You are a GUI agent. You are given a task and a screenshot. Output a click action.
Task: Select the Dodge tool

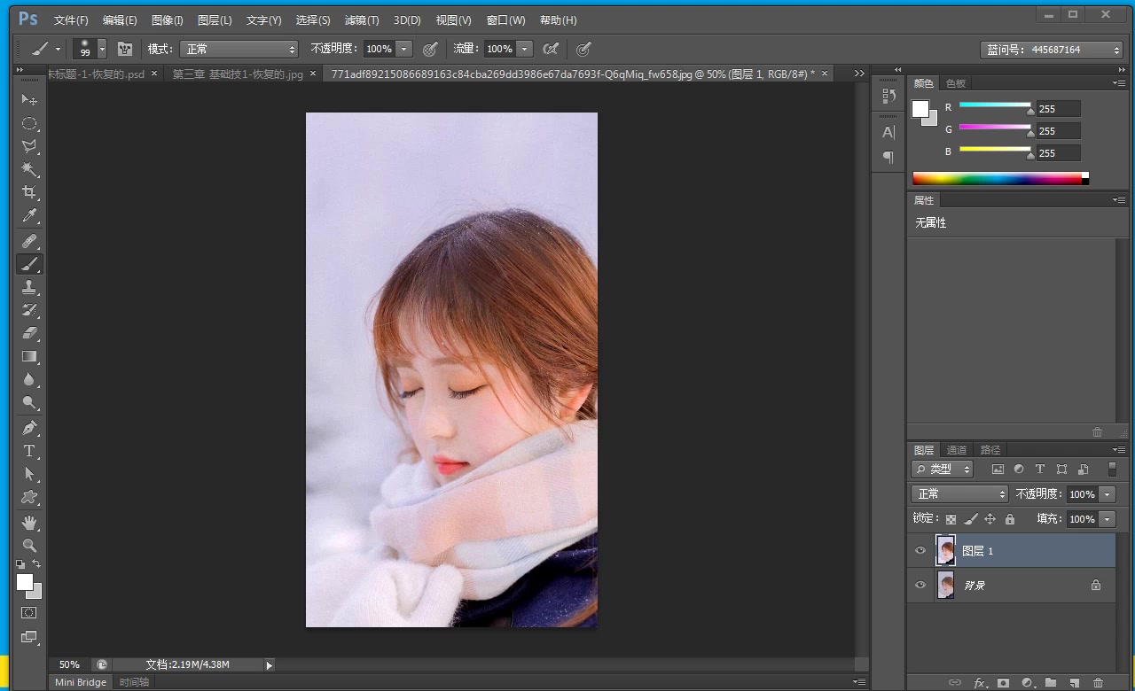pos(29,402)
